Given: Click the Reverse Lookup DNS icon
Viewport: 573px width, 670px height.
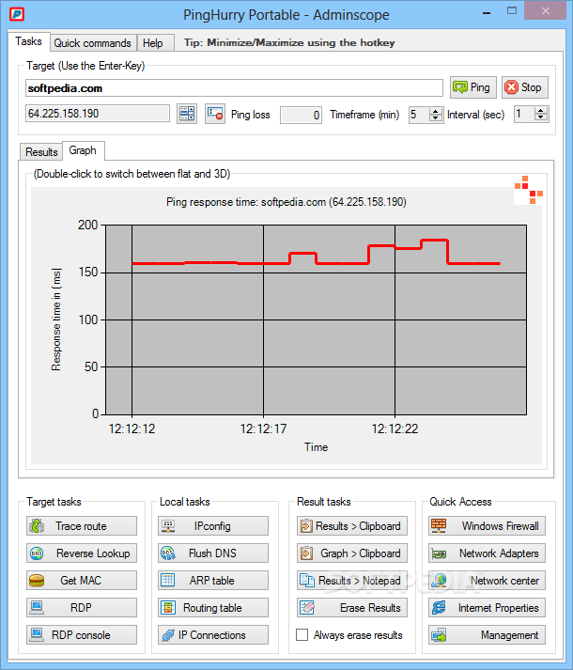Looking at the screenshot, I should 37,553.
